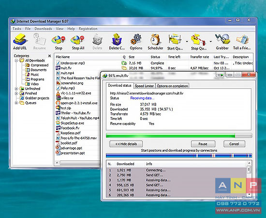Image resolution: width=266 pixels, height=218 pixels.
Task: Open Stop Queue dropdown arrow
Action: [x=210, y=41]
